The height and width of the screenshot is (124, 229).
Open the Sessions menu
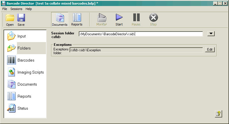(16, 9)
